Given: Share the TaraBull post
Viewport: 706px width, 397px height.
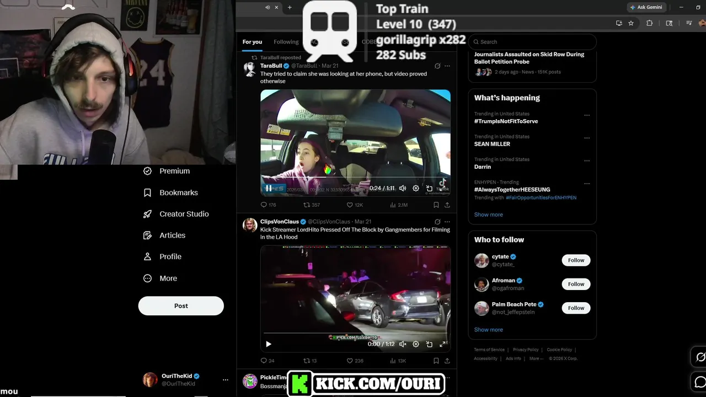Looking at the screenshot, I should point(447,205).
